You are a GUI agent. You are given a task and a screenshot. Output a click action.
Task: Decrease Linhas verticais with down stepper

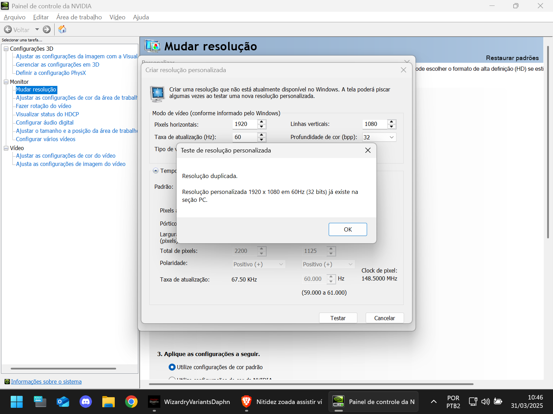click(x=392, y=127)
